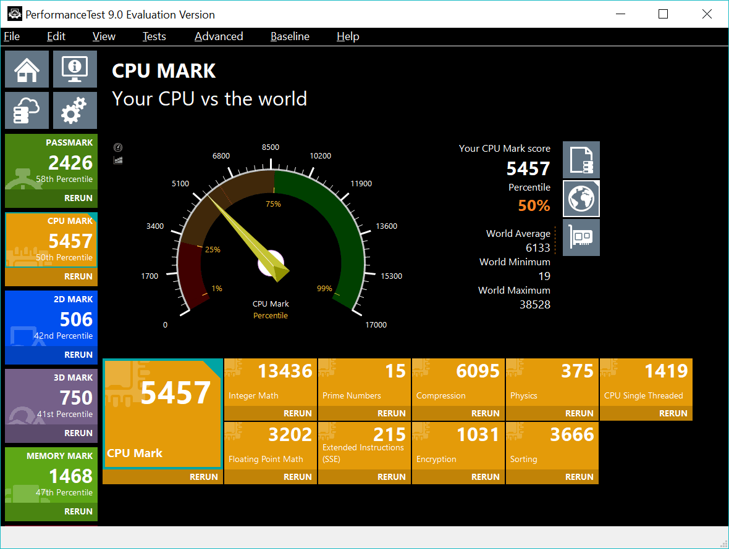Select the 2D Mark 506 tile
The height and width of the screenshot is (549, 729).
click(x=51, y=319)
